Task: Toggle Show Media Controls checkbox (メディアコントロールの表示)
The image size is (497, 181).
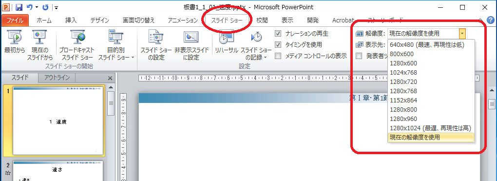Action: click(x=278, y=56)
